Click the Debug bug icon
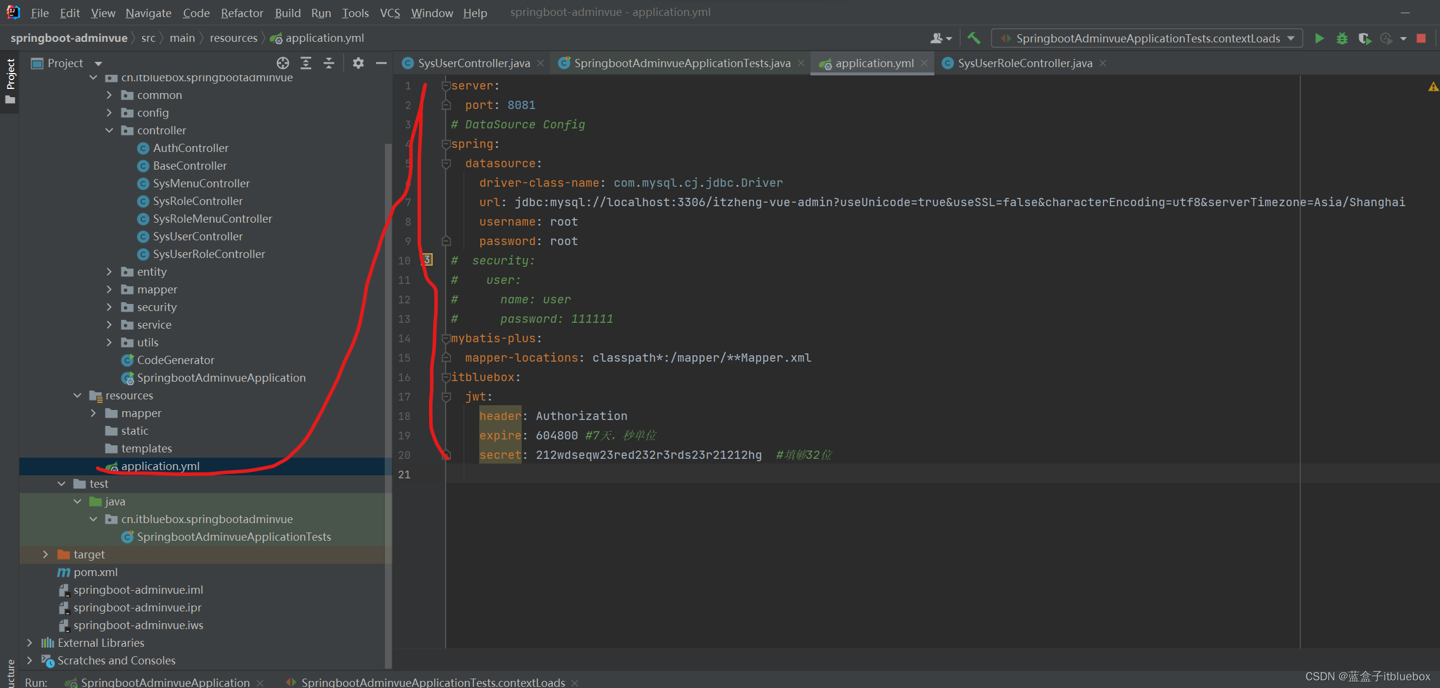This screenshot has height=688, width=1440. [x=1342, y=38]
